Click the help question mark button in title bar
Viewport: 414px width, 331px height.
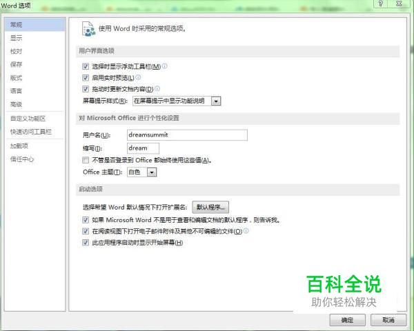tap(380, 3)
